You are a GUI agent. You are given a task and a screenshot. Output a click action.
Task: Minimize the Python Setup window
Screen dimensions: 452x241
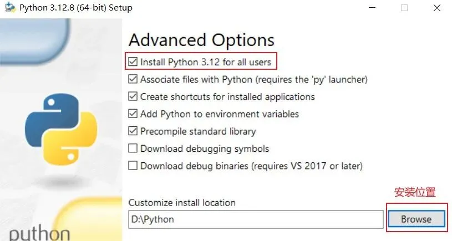click(372, 8)
